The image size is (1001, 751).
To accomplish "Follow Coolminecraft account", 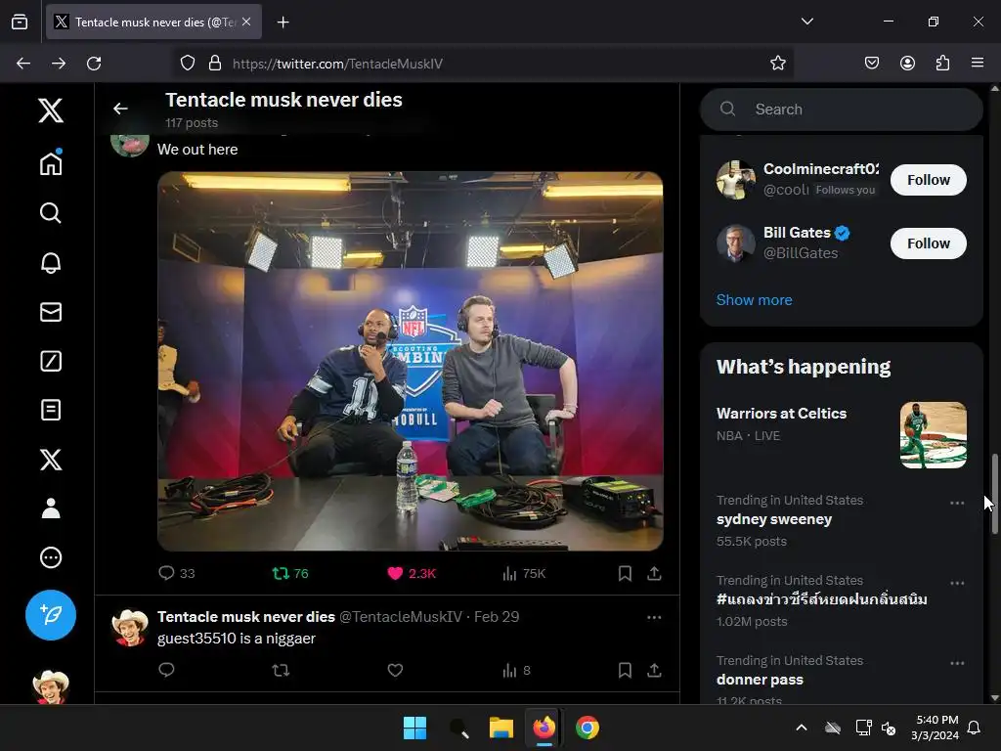I will (929, 180).
